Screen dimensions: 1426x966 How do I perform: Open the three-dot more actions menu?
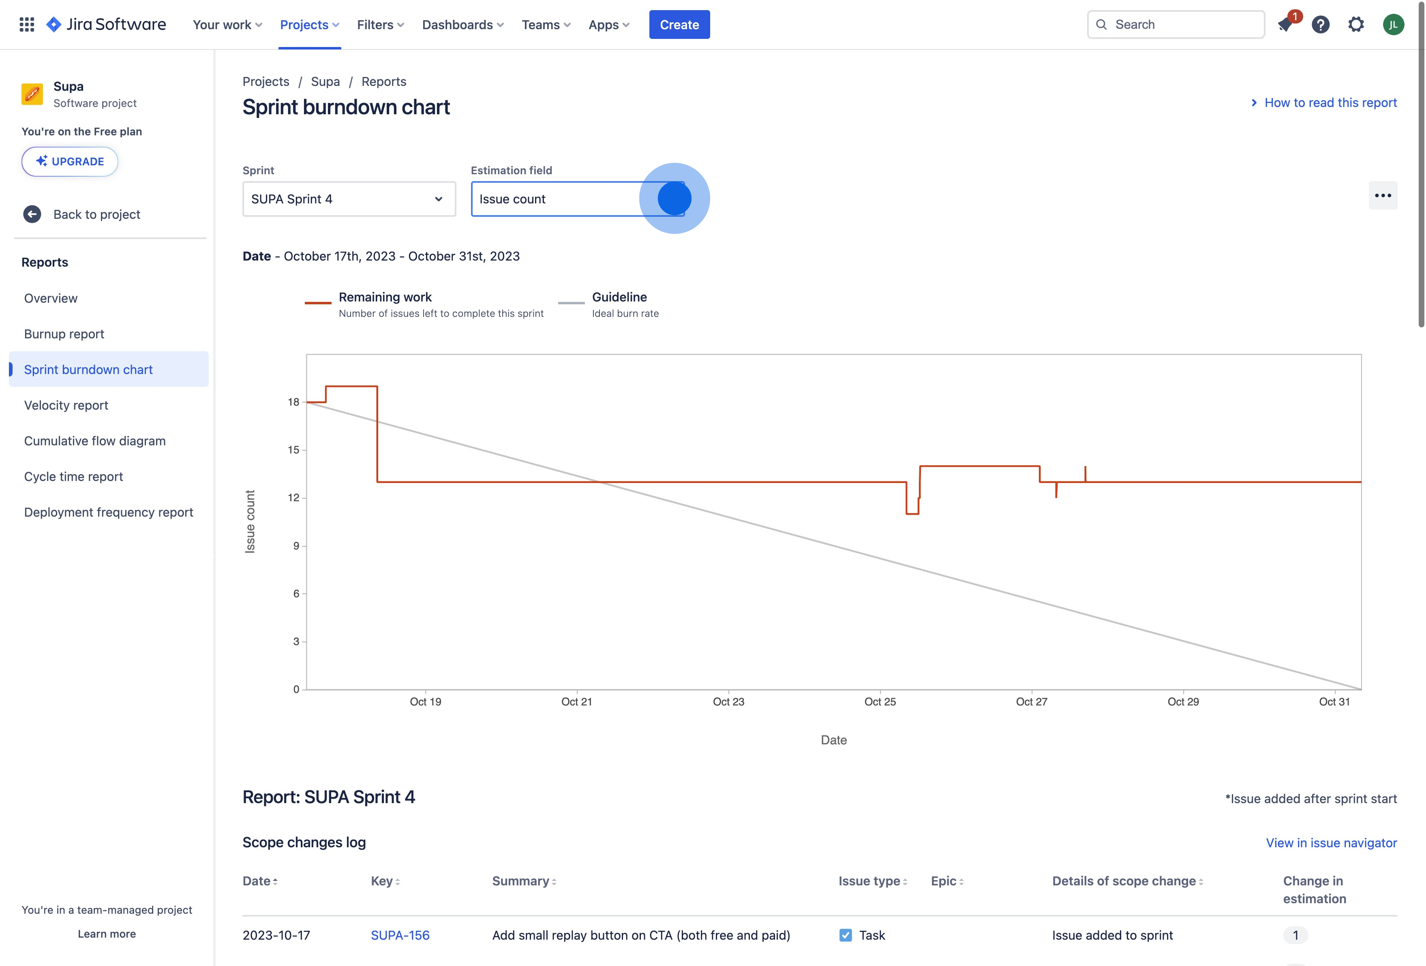[x=1383, y=196]
